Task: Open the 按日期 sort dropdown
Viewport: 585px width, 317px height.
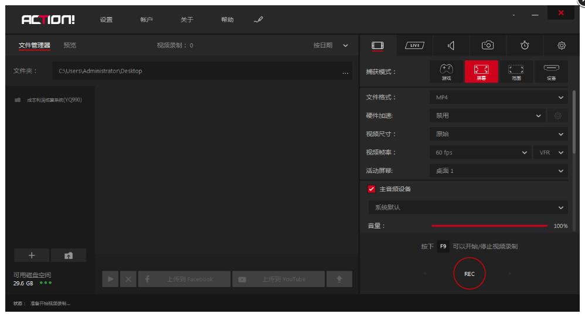Action: [331, 45]
